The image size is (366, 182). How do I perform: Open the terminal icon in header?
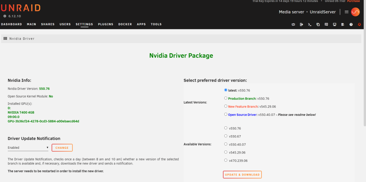[x=310, y=24]
